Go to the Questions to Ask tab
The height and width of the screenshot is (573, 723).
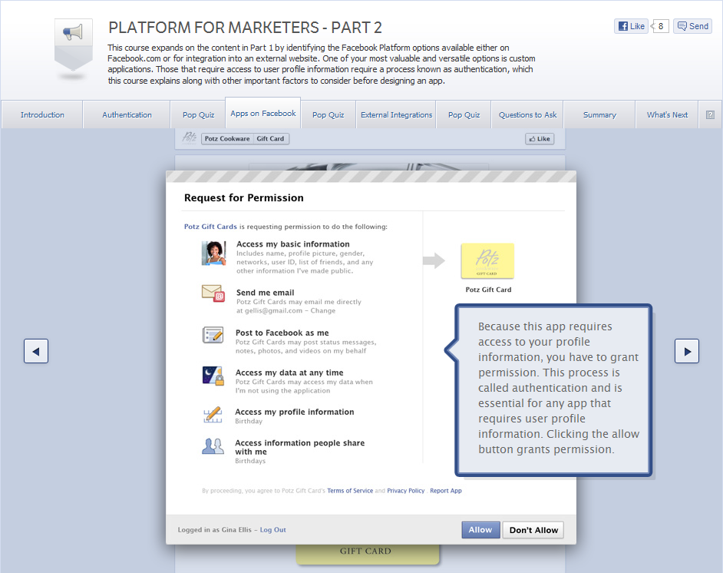(527, 115)
